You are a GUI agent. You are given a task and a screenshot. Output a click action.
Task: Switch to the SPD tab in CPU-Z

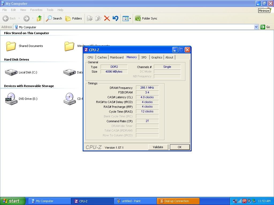coord(144,57)
